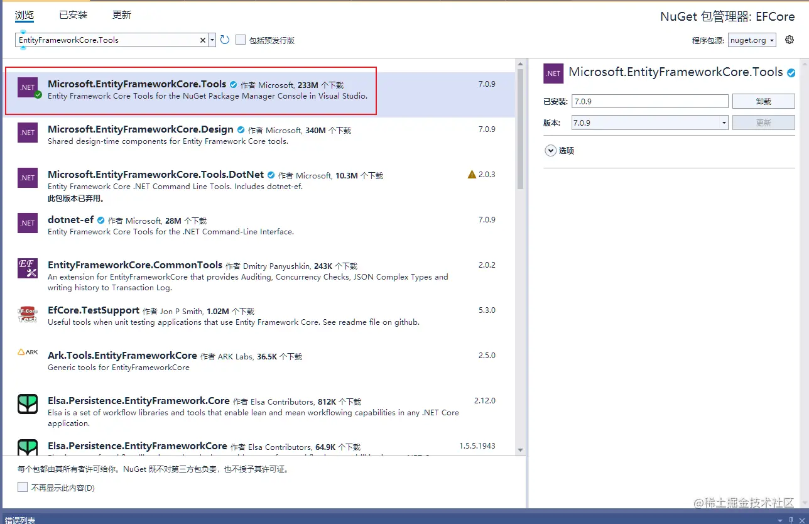This screenshot has width=809, height=524.
Task: Open the package source settings gear
Action: tap(790, 40)
